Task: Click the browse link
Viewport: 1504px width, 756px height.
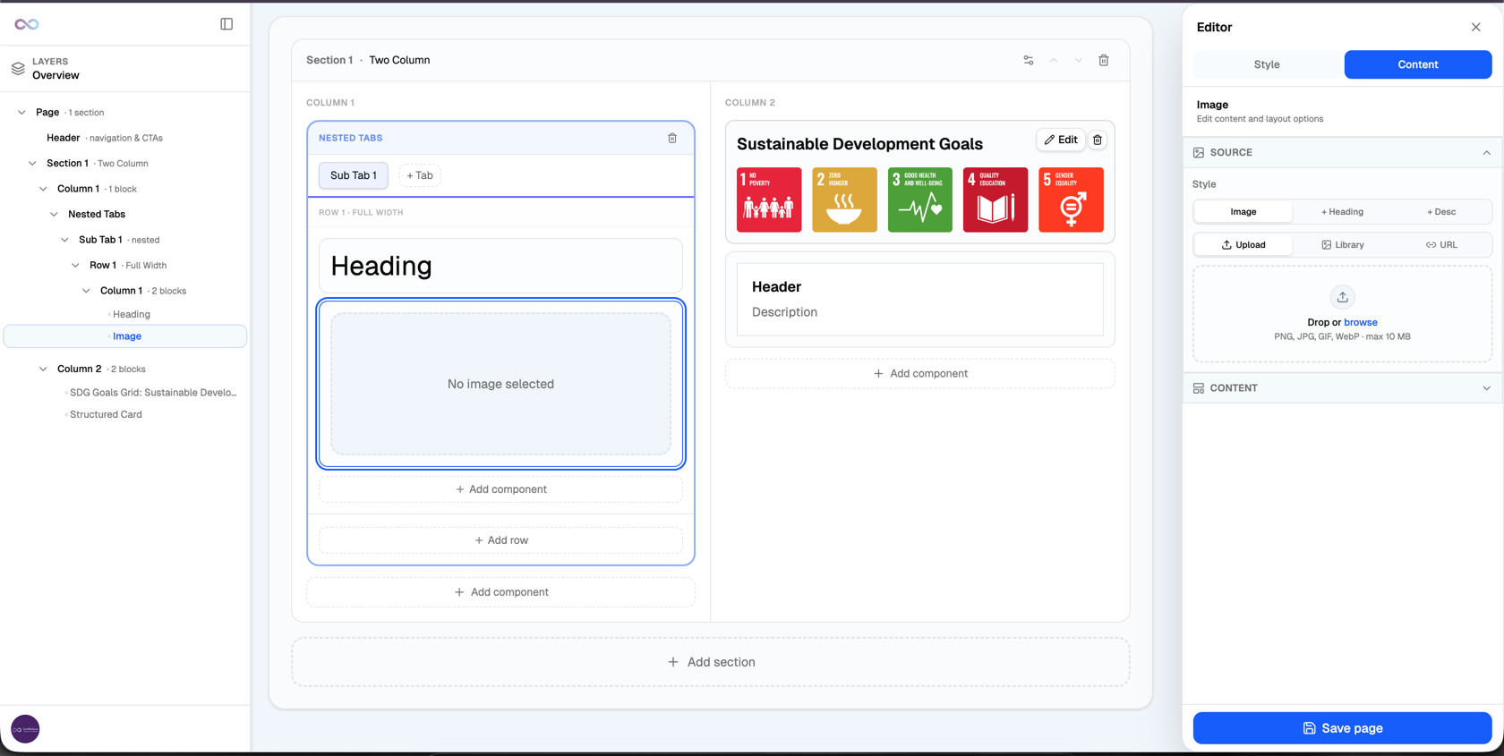Action: pyautogui.click(x=1360, y=322)
